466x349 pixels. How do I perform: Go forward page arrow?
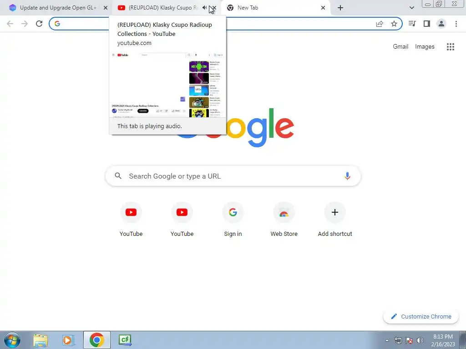click(25, 24)
